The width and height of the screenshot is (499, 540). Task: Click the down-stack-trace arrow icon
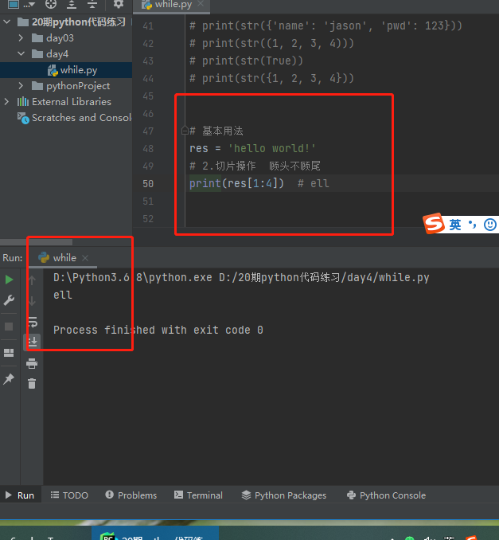point(33,301)
